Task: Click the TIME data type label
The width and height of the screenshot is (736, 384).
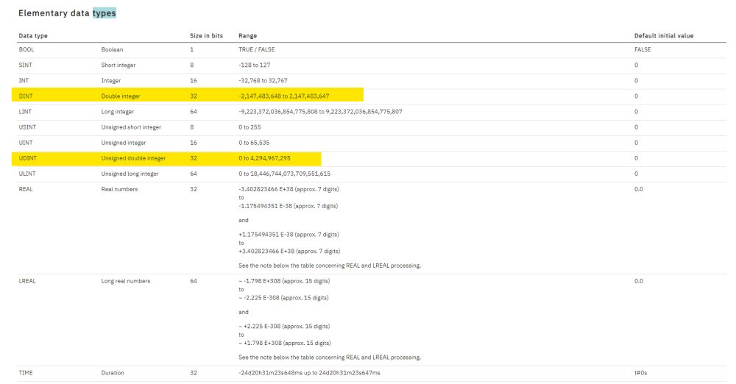Action: tap(26, 373)
